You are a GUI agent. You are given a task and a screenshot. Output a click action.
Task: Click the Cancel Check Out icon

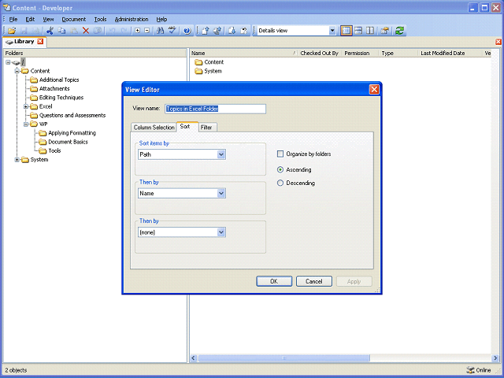244,31
